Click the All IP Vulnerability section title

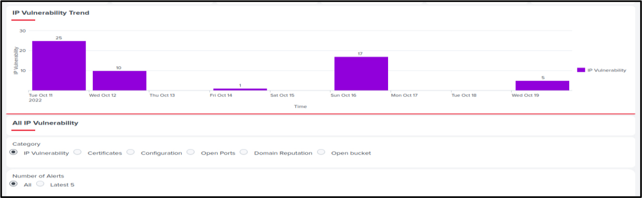[45, 123]
